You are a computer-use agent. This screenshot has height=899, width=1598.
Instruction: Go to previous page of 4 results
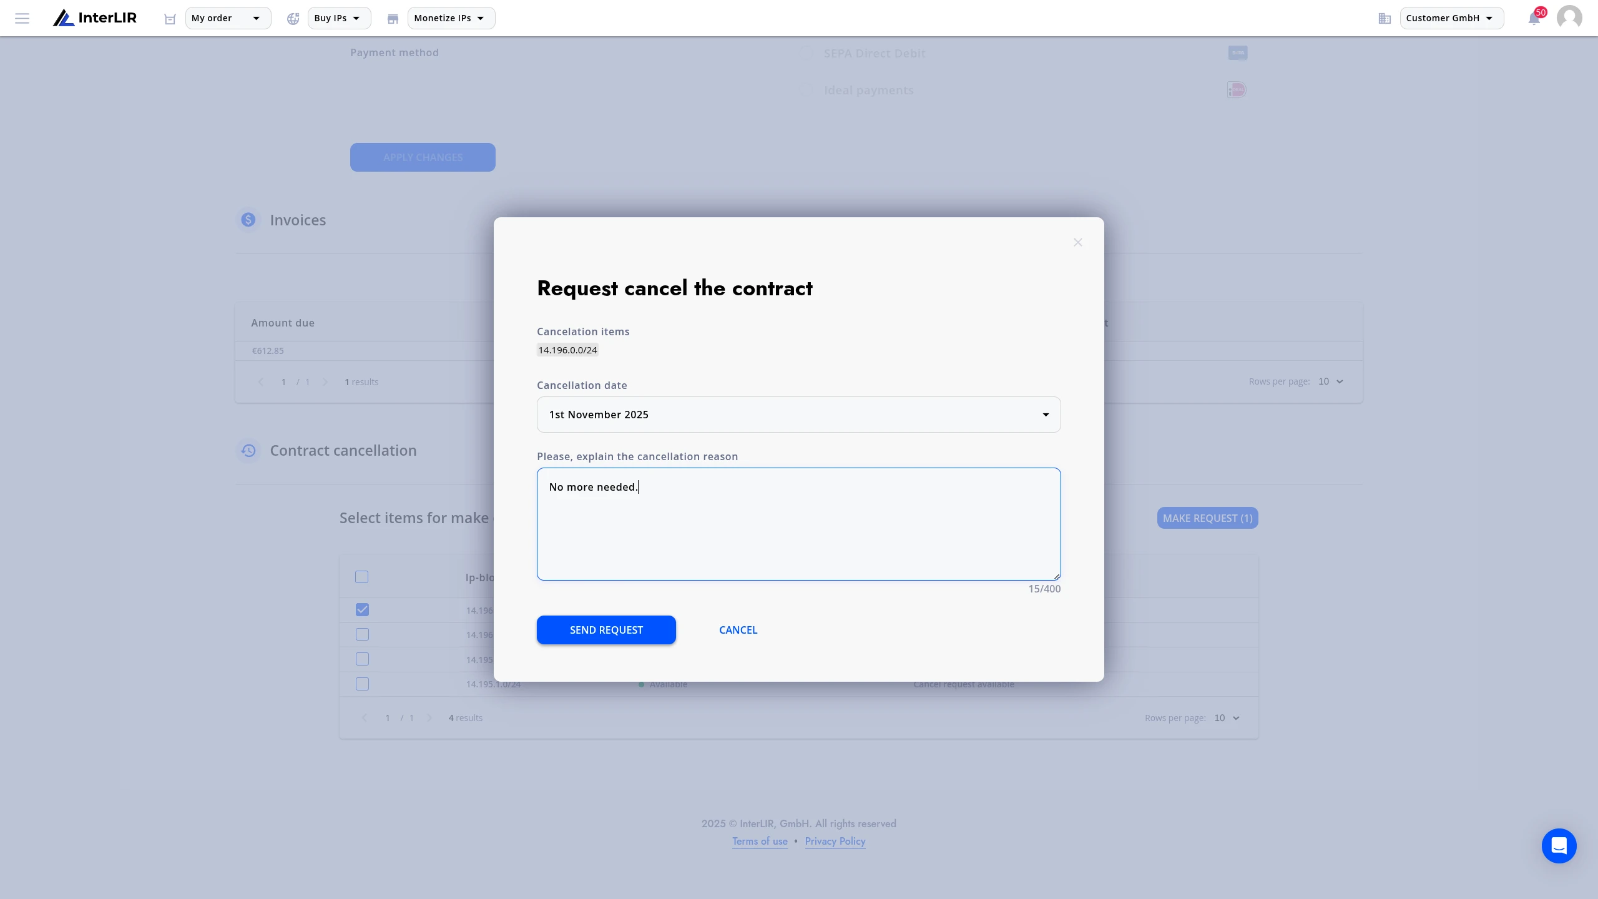tap(365, 718)
